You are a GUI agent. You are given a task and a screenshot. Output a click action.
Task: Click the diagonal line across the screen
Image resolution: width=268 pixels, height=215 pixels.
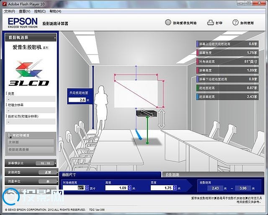(x=136, y=94)
